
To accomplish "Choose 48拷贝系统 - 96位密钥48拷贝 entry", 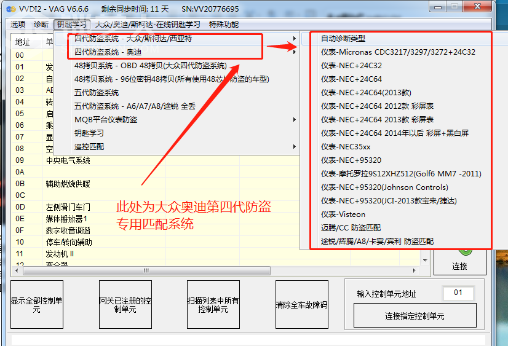I will click(172, 79).
